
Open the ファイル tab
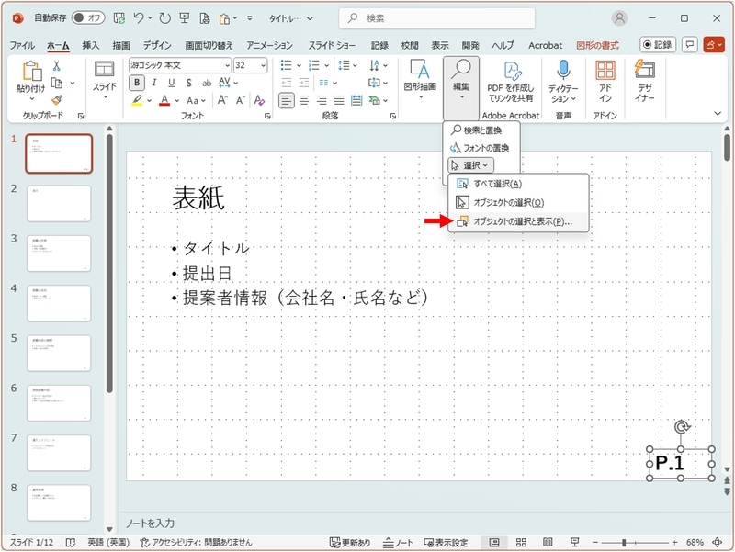pyautogui.click(x=21, y=45)
